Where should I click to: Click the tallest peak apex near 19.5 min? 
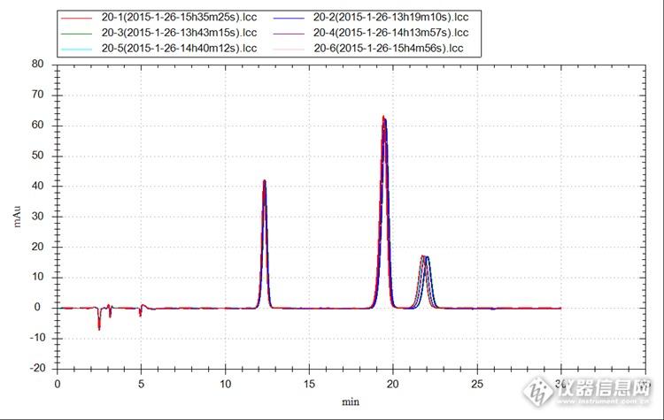point(383,118)
